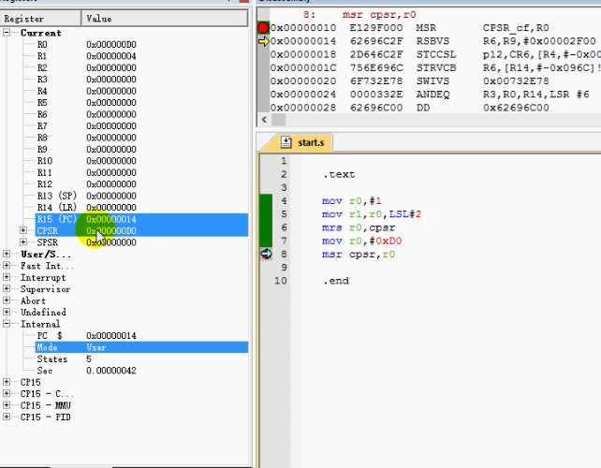
Task: Expand the Fast Interrupt register bank
Action: [x=7, y=266]
